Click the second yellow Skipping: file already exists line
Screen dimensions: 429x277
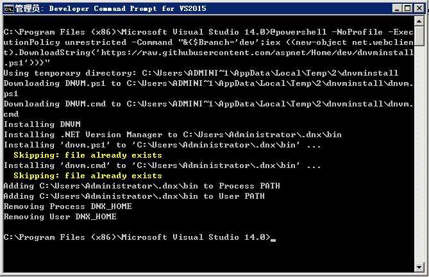tap(88, 176)
